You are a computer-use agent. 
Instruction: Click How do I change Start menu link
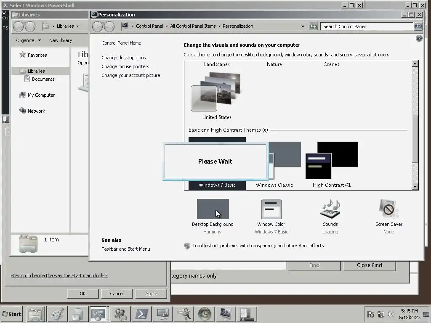tap(59, 275)
